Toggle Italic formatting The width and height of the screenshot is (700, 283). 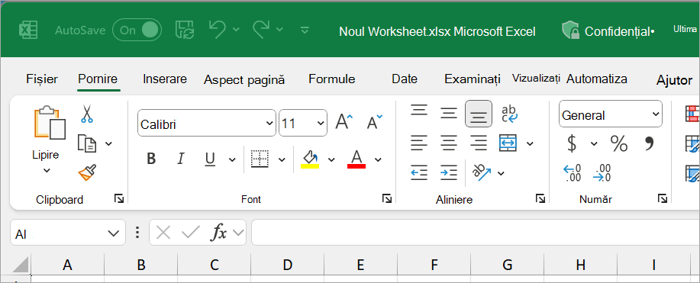click(181, 159)
